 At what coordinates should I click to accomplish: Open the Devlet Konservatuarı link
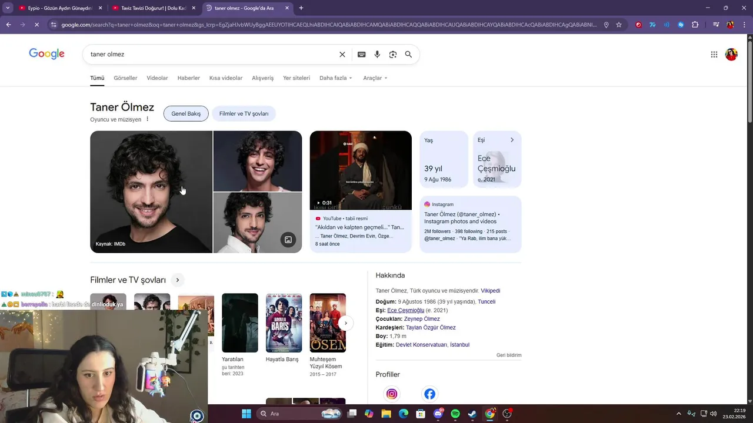(x=421, y=345)
